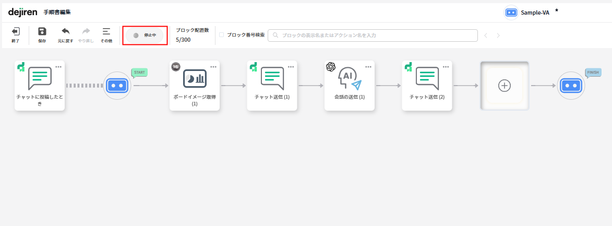Click the block name search field

point(373,35)
